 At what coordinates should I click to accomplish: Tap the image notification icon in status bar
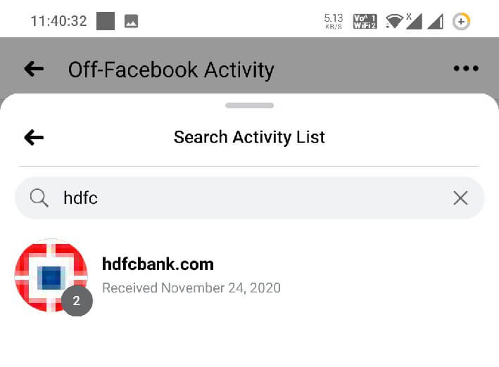[x=131, y=21]
